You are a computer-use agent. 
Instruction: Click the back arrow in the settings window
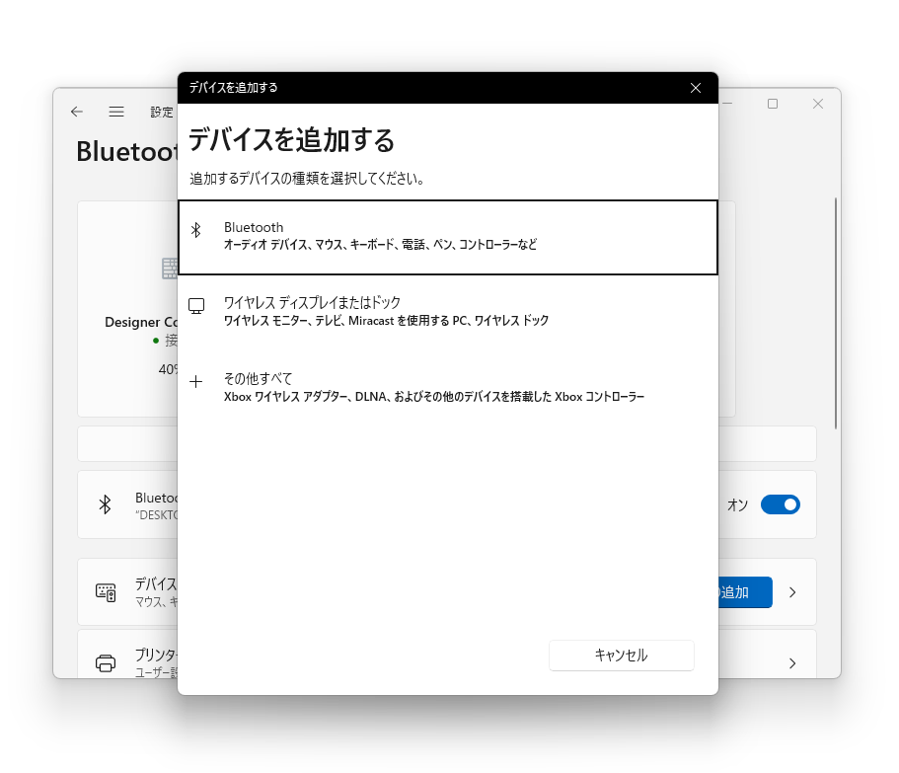click(77, 112)
